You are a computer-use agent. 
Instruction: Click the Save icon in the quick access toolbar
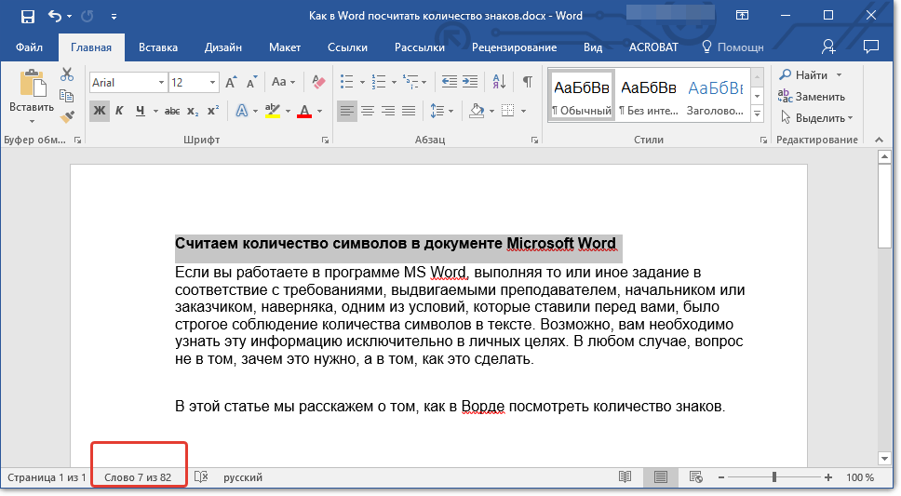click(27, 16)
